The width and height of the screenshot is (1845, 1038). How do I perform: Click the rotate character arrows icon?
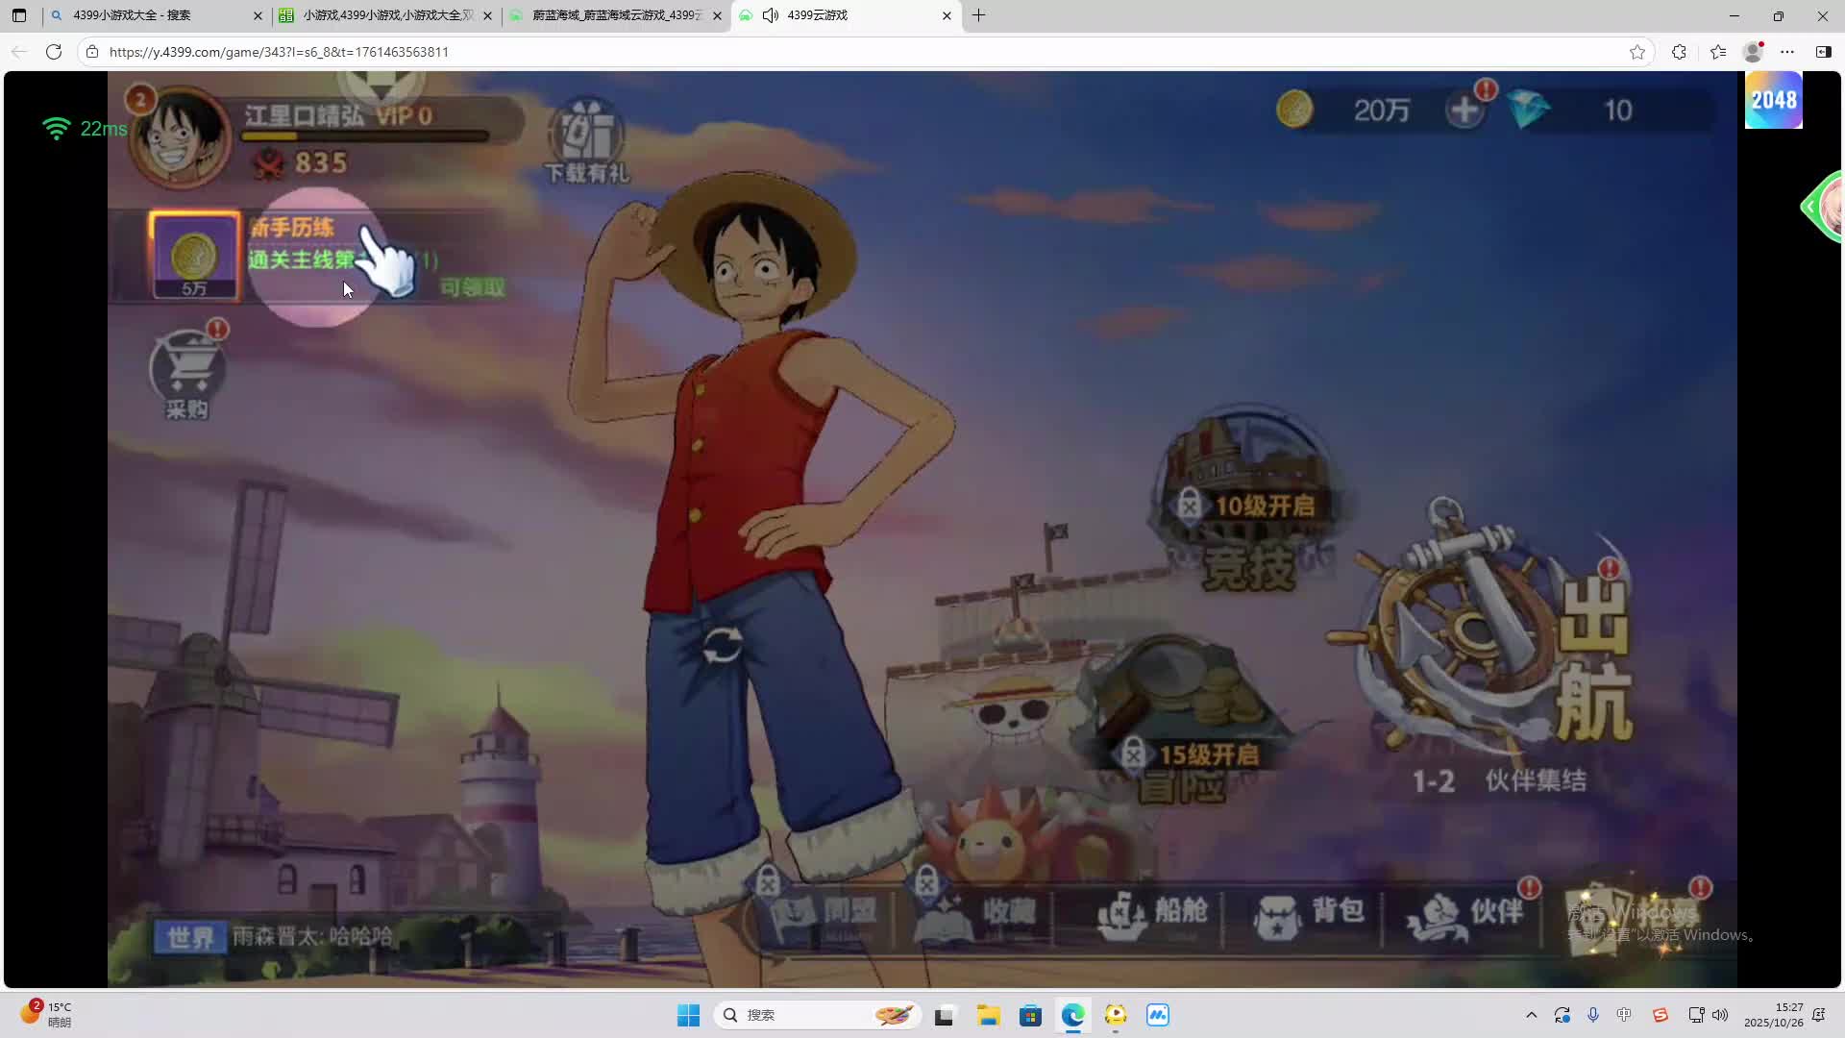tap(722, 646)
